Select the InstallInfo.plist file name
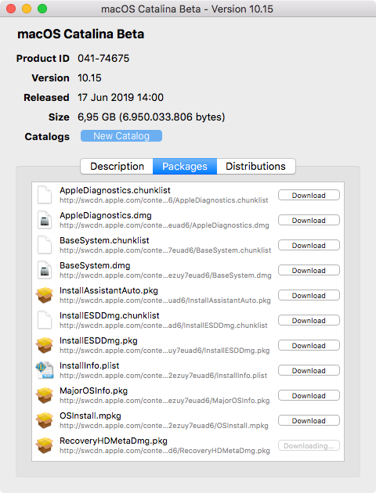 89,365
